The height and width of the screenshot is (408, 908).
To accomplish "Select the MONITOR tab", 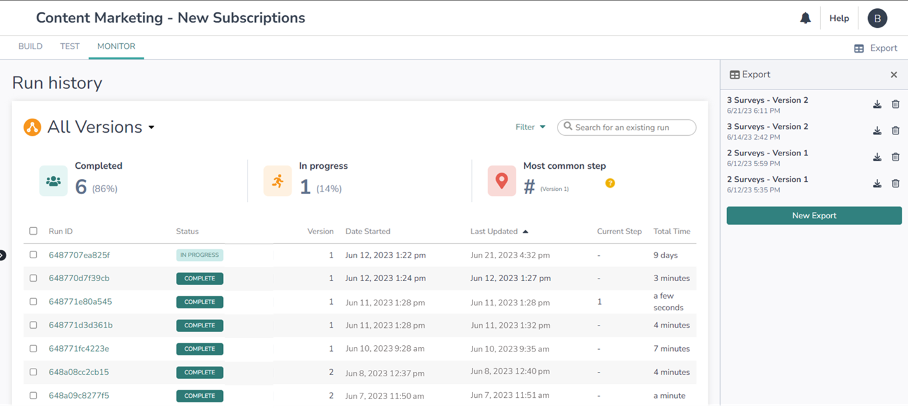I will (116, 46).
